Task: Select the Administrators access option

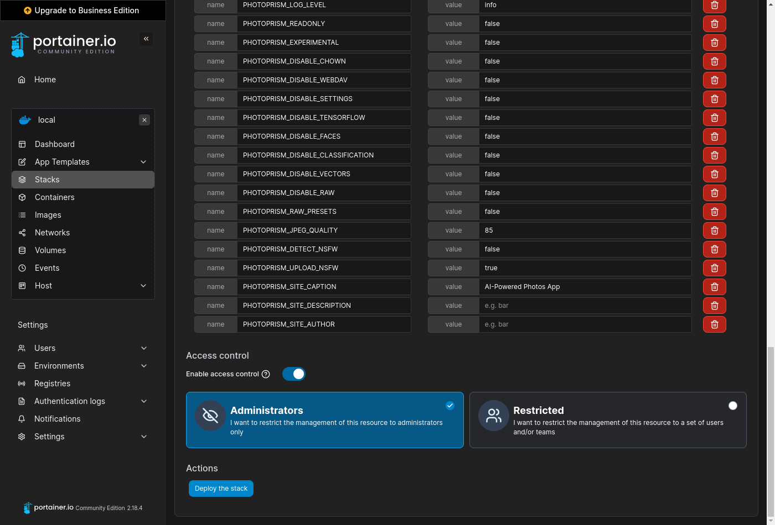Action: (x=325, y=420)
